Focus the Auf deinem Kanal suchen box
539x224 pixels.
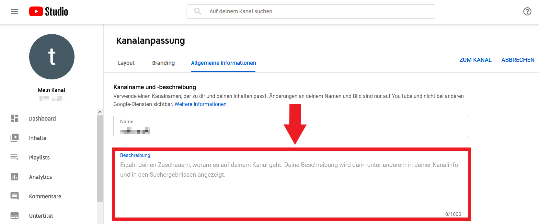tap(311, 11)
